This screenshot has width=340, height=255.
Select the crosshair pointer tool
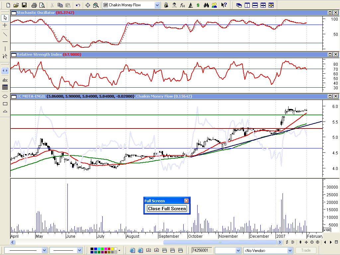click(x=5, y=25)
